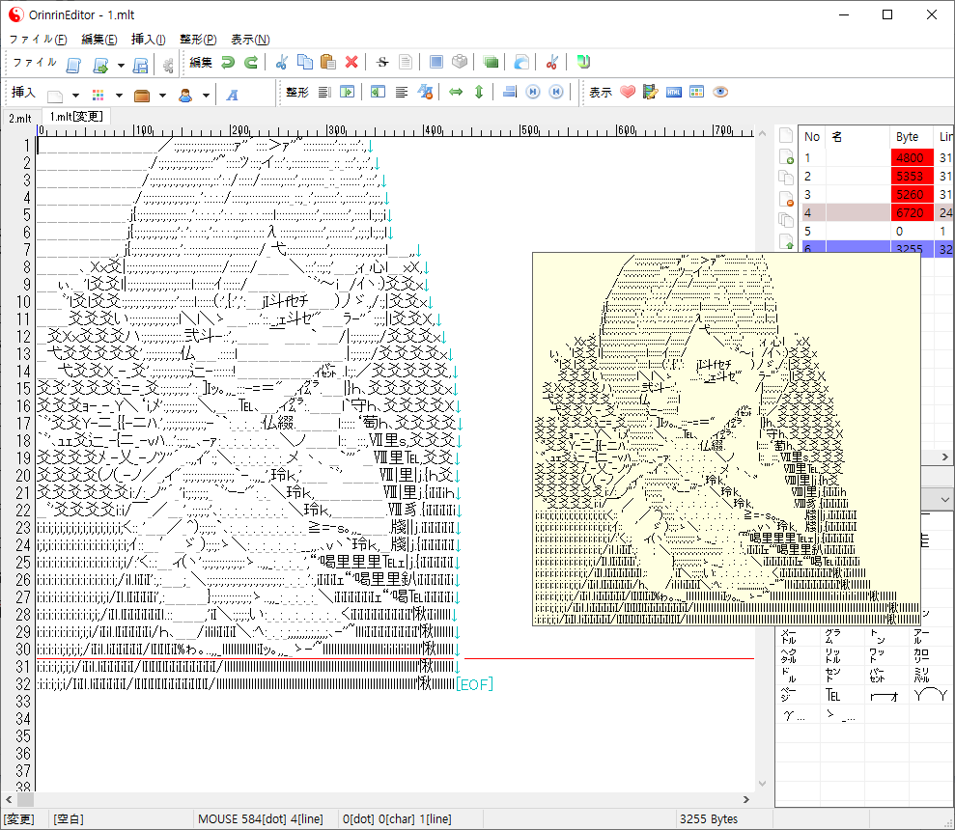This screenshot has height=830, width=955.
Task: Open dropdown arrow beside the person icon
Action: pos(206,96)
